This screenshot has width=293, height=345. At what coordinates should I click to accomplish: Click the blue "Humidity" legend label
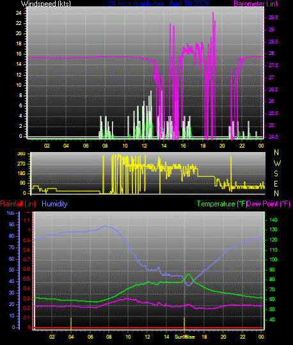coord(54,204)
